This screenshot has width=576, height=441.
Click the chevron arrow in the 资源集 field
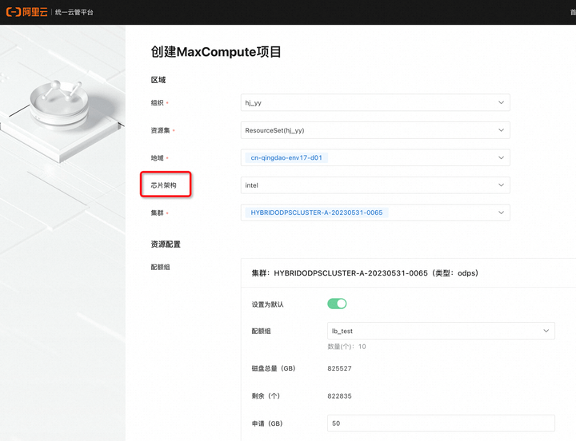tap(501, 130)
